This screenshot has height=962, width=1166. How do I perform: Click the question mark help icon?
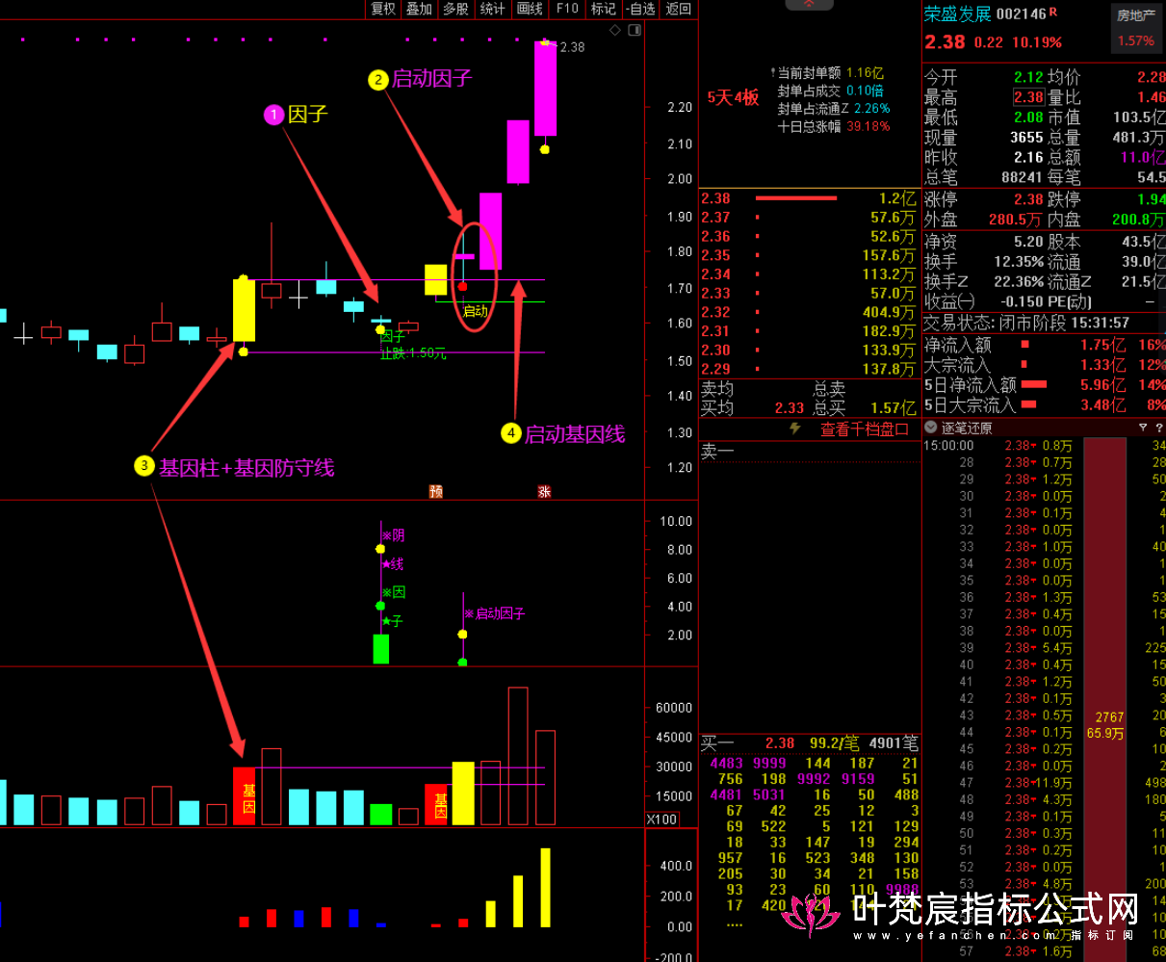pos(1157,428)
